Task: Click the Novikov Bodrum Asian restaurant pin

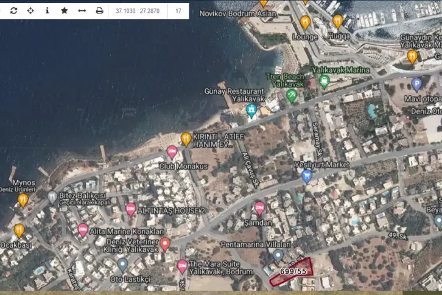Action: (263, 2)
